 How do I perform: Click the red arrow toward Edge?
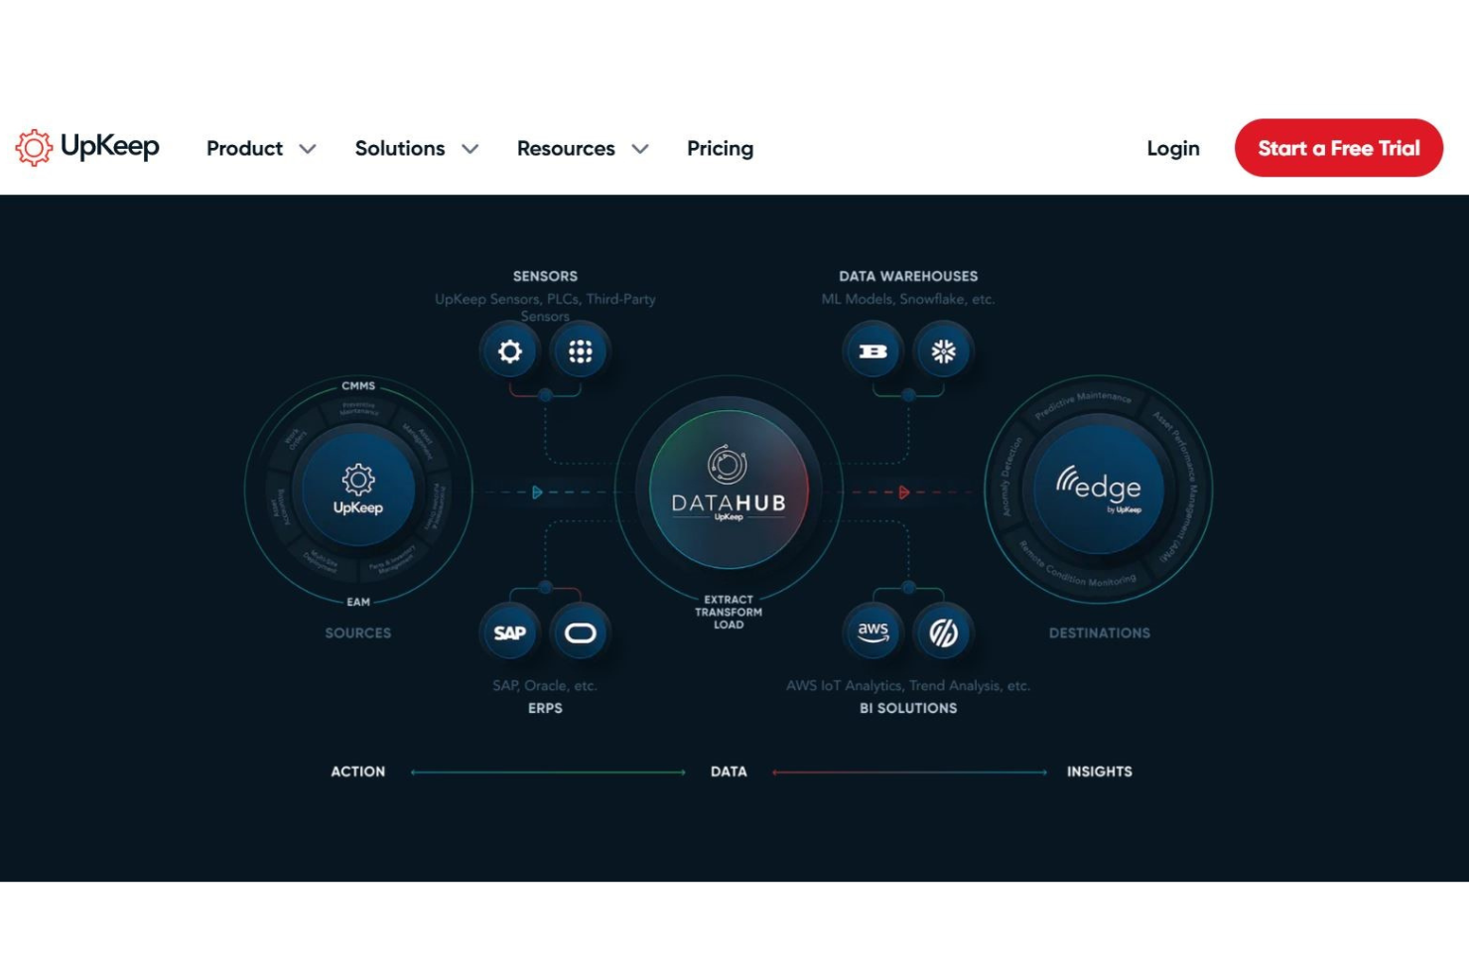tap(903, 492)
